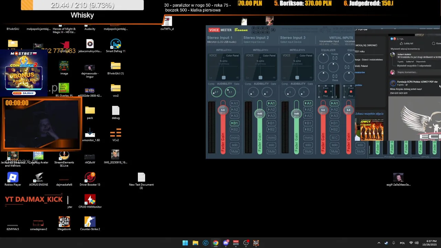Image resolution: width=441 pixels, height=248 pixels.
Task: Toggle mono on Stereo Input 3
Action: pos(308,138)
